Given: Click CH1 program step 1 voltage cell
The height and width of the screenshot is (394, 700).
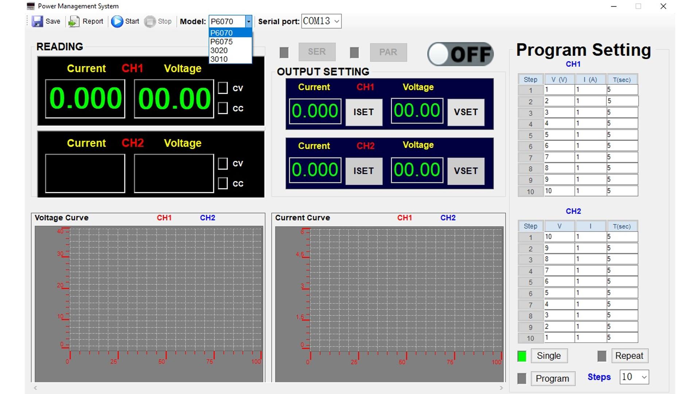Looking at the screenshot, I should pyautogui.click(x=559, y=90).
